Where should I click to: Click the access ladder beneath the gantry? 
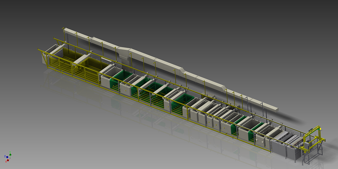307,158
